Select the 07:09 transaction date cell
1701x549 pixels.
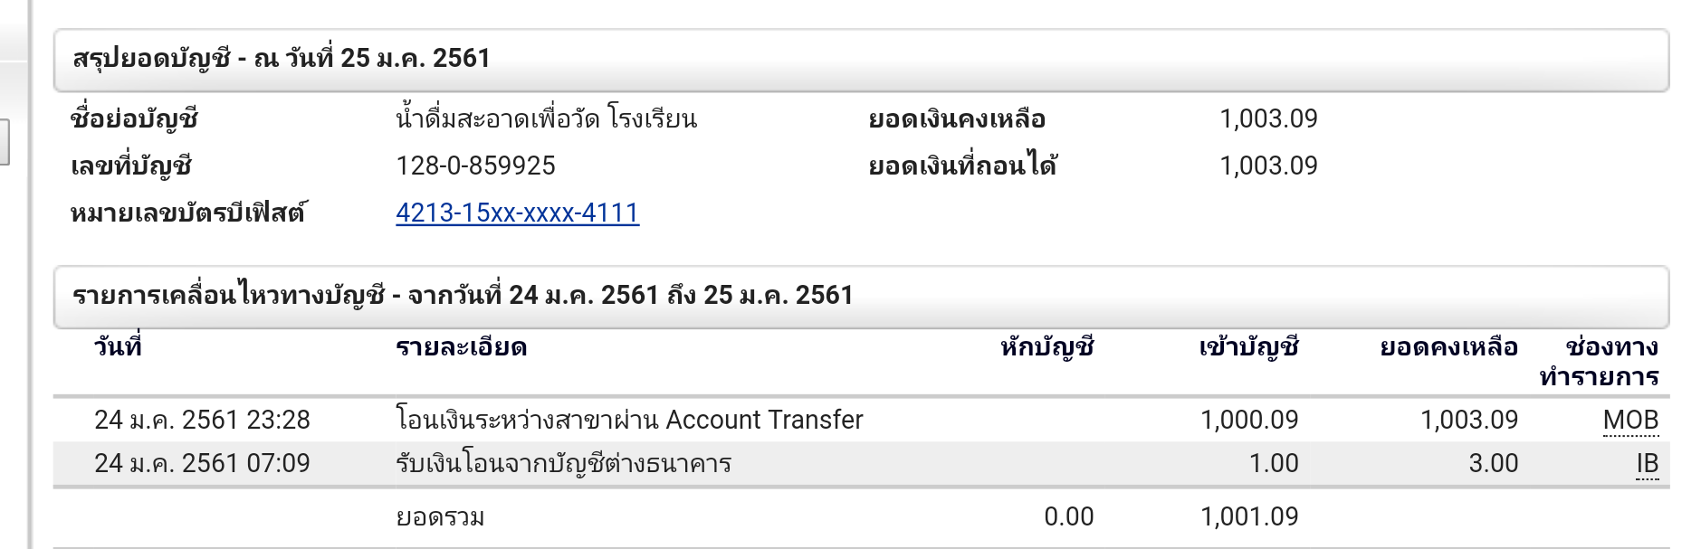[202, 463]
